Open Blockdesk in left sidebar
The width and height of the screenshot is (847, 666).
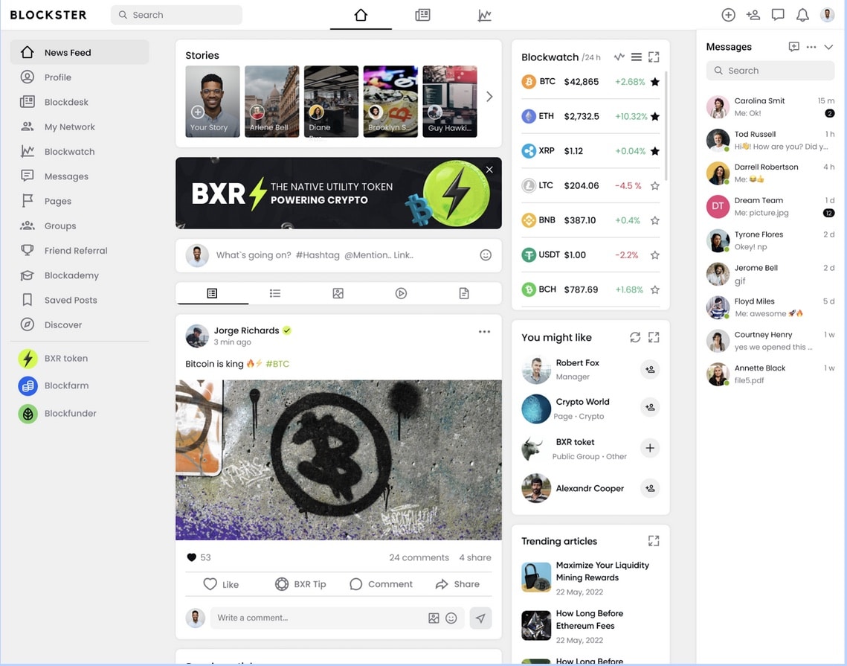66,102
